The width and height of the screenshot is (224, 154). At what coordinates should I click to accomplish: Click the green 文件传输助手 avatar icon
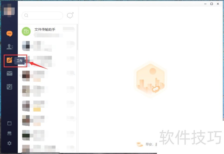[x=26, y=31]
